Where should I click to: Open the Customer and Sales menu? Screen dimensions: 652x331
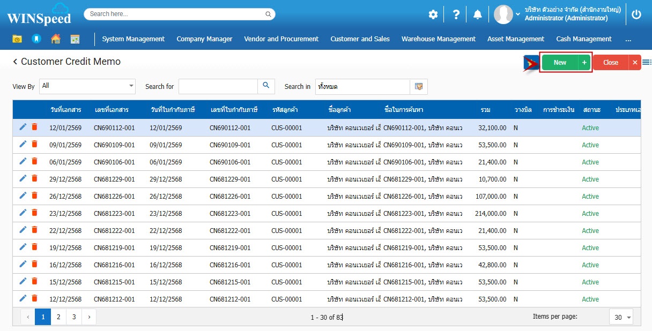tap(360, 39)
